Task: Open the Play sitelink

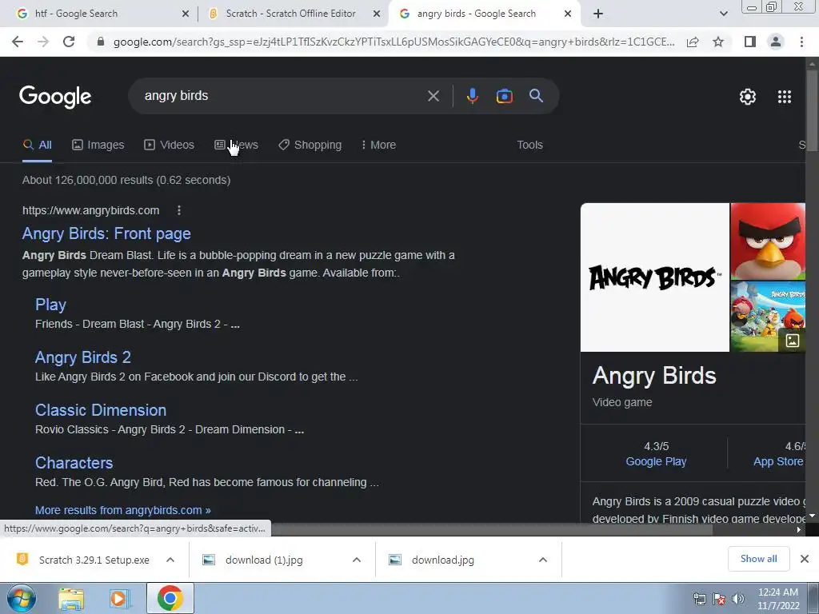Action: click(x=50, y=305)
